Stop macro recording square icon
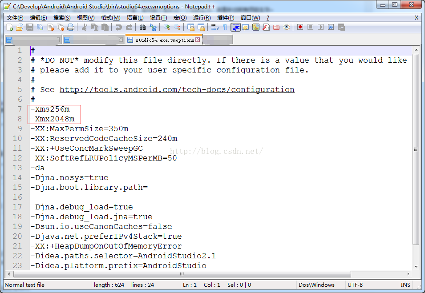Image resolution: width=425 pixels, height=293 pixels. pyautogui.click(x=310, y=27)
